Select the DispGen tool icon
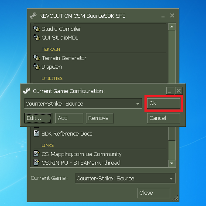 [x=36, y=66]
